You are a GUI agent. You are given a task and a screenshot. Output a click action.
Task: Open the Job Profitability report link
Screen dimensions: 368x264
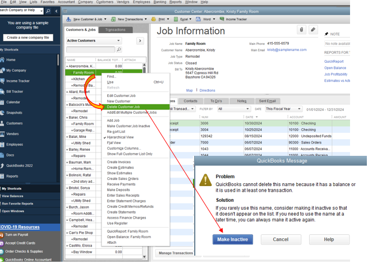pyautogui.click(x=335, y=75)
